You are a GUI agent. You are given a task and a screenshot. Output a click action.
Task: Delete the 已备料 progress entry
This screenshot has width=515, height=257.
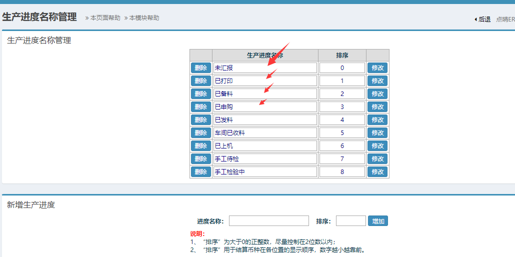pos(200,94)
